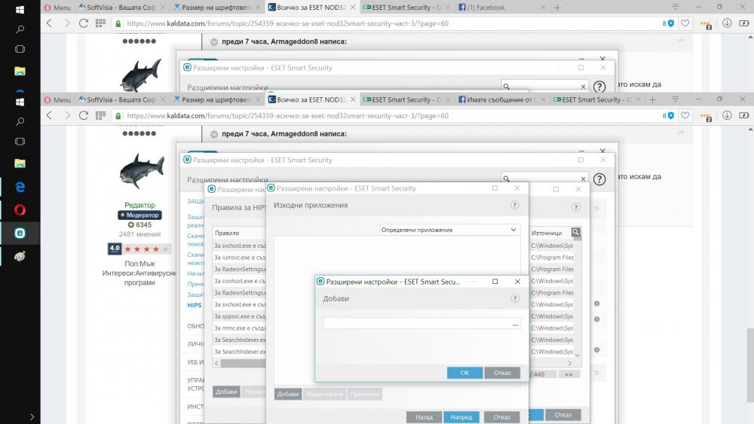Open the upper Opera Menu button

[58, 8]
